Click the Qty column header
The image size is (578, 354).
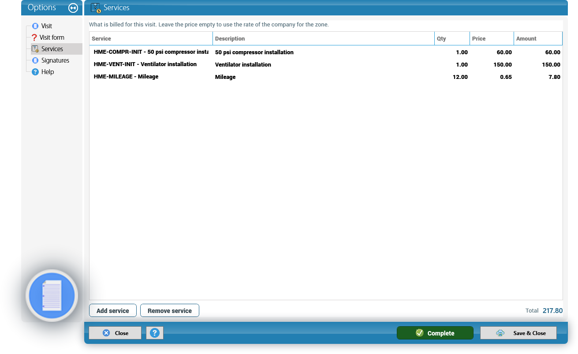(x=452, y=38)
